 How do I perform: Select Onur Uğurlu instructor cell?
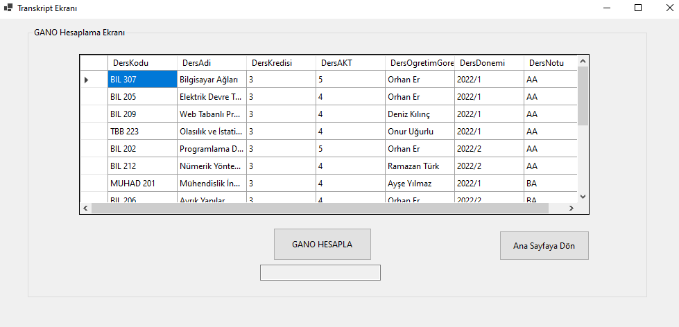(x=420, y=131)
